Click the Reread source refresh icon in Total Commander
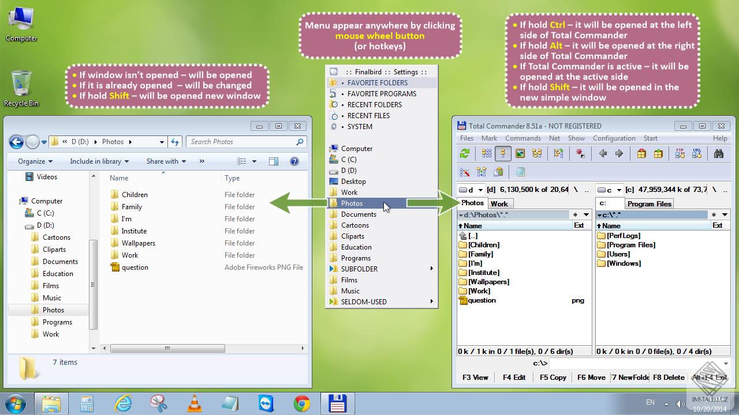 point(465,153)
